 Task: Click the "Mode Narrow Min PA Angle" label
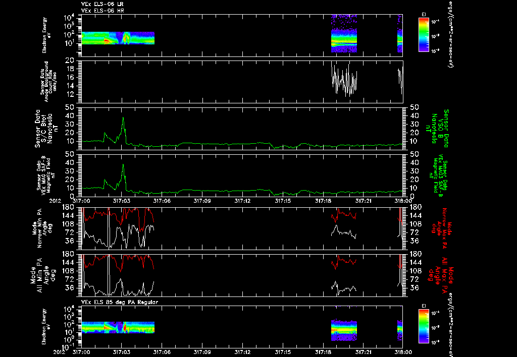[x=42, y=228]
